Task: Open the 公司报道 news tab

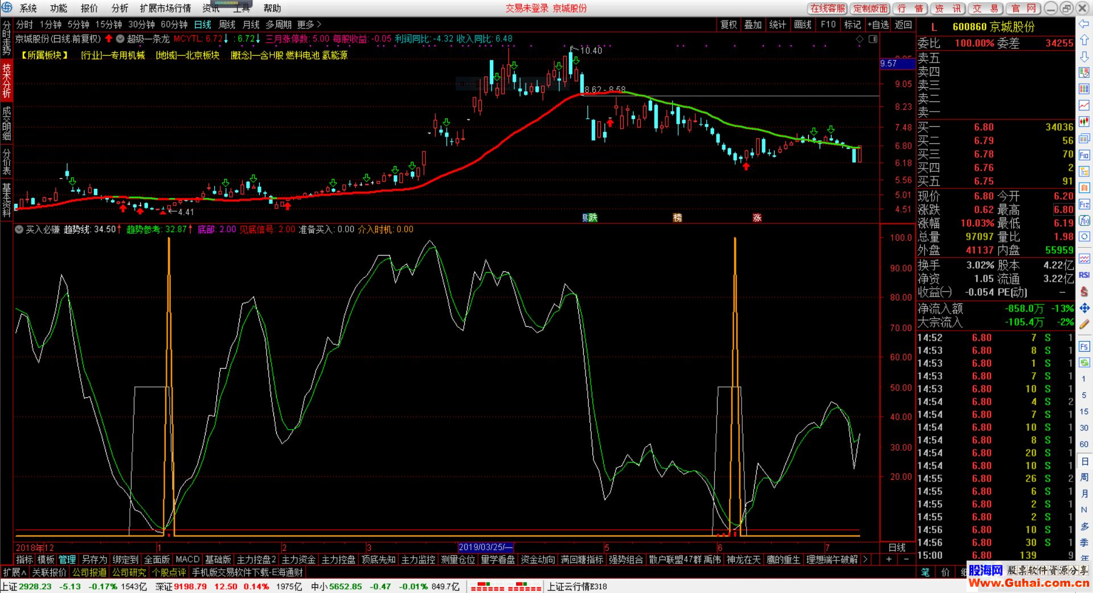Action: 89,572
